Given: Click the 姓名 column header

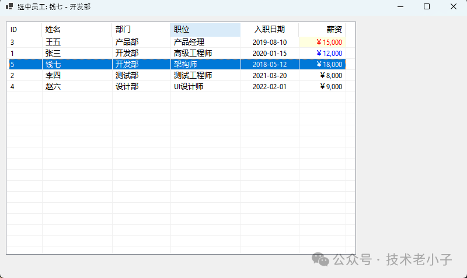Looking at the screenshot, I should (76, 29).
